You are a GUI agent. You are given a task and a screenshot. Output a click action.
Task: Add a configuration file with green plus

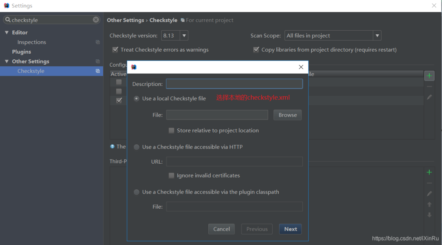tap(429, 76)
